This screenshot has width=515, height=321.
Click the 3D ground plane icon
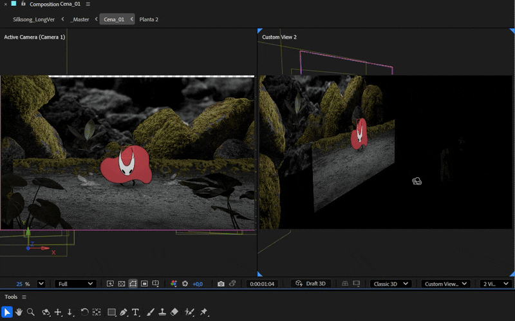tap(345, 284)
